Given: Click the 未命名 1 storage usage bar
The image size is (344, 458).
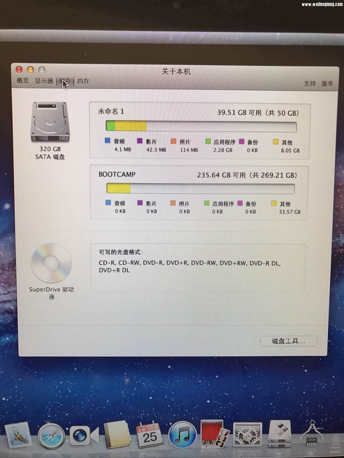Looking at the screenshot, I should click(201, 126).
